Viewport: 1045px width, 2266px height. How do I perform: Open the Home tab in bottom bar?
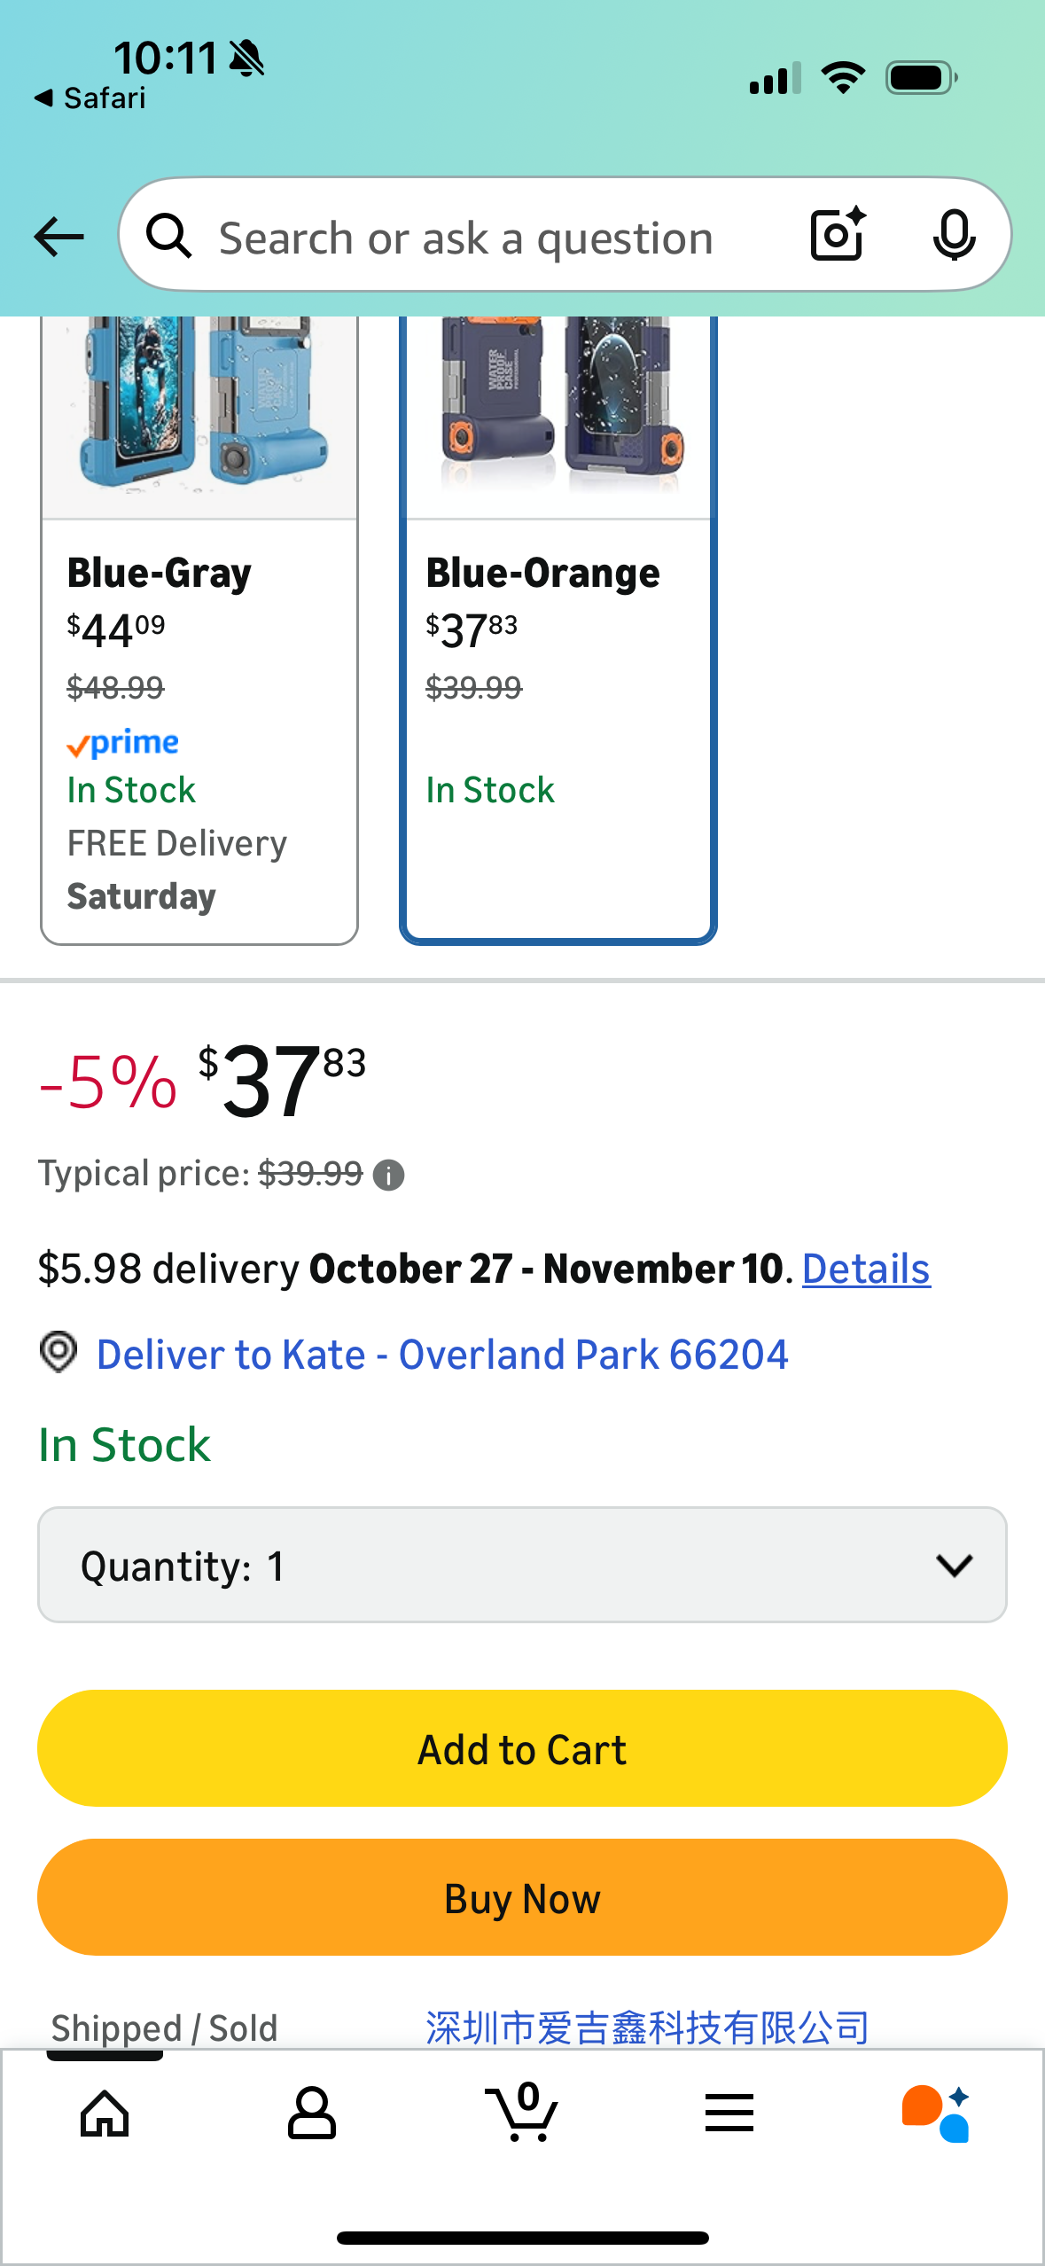pos(105,2114)
